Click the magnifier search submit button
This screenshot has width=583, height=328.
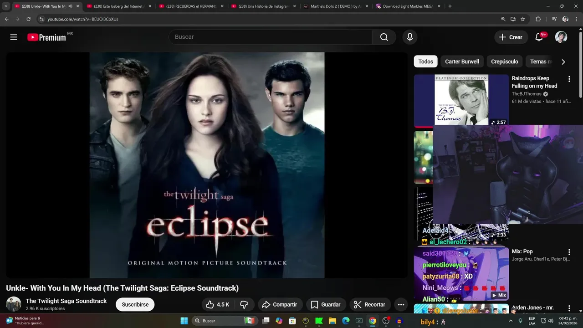384,37
